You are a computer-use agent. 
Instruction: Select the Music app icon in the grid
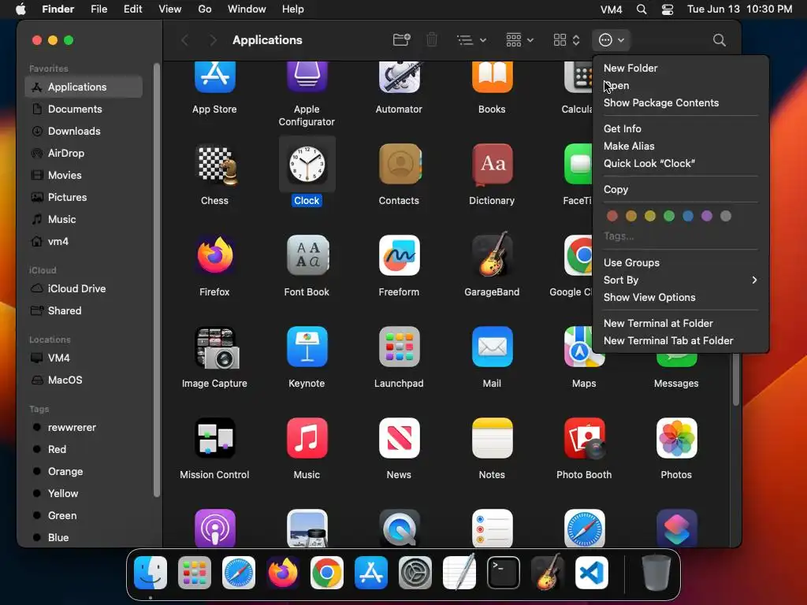pyautogui.click(x=307, y=438)
